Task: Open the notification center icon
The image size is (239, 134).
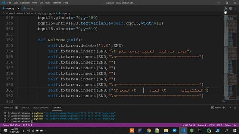Action: click(x=6, y=131)
